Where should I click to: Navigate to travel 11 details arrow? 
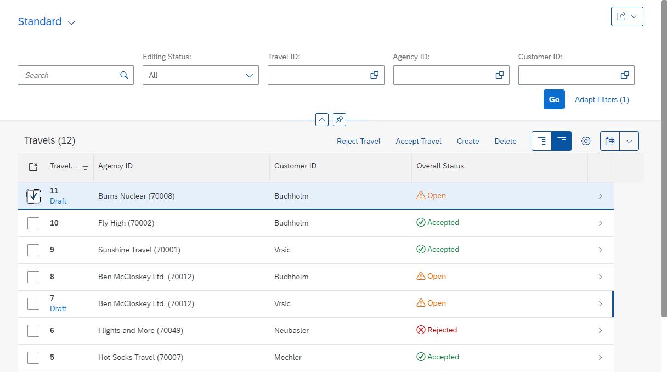pos(601,196)
